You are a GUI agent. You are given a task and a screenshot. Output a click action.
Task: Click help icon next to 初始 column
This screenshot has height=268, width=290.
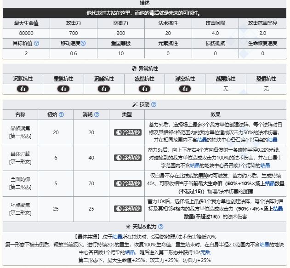pyautogui.click(x=61, y=114)
